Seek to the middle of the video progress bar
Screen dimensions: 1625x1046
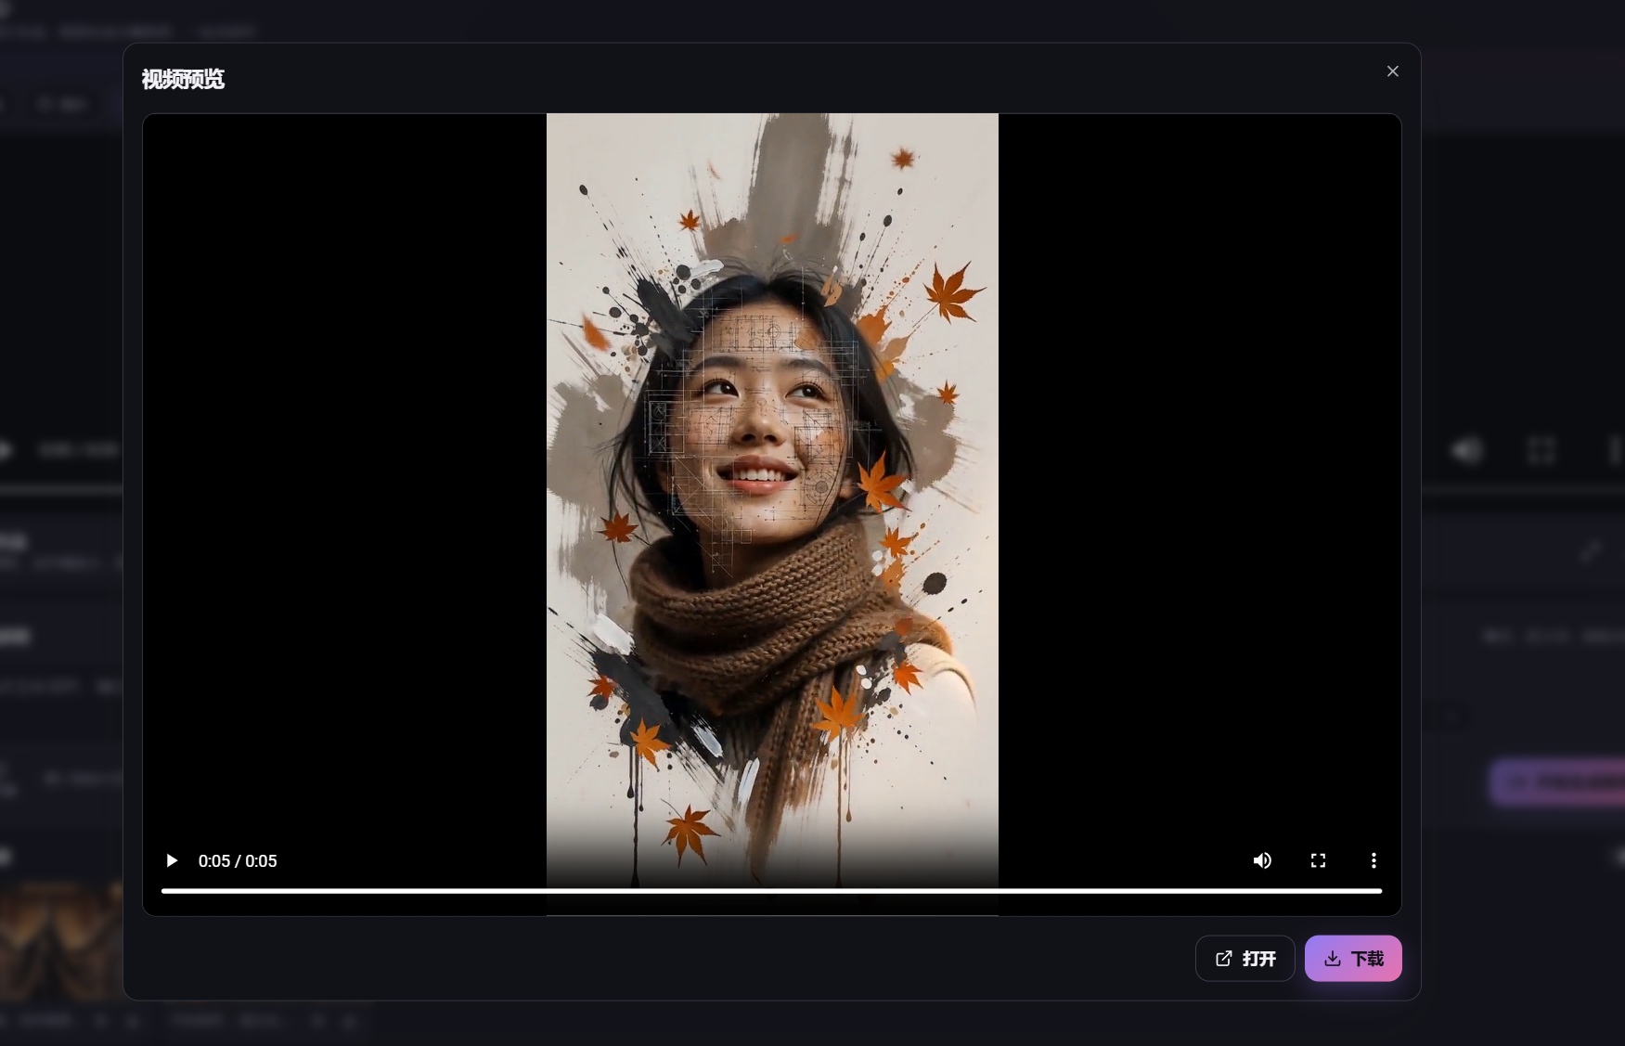coord(771,891)
